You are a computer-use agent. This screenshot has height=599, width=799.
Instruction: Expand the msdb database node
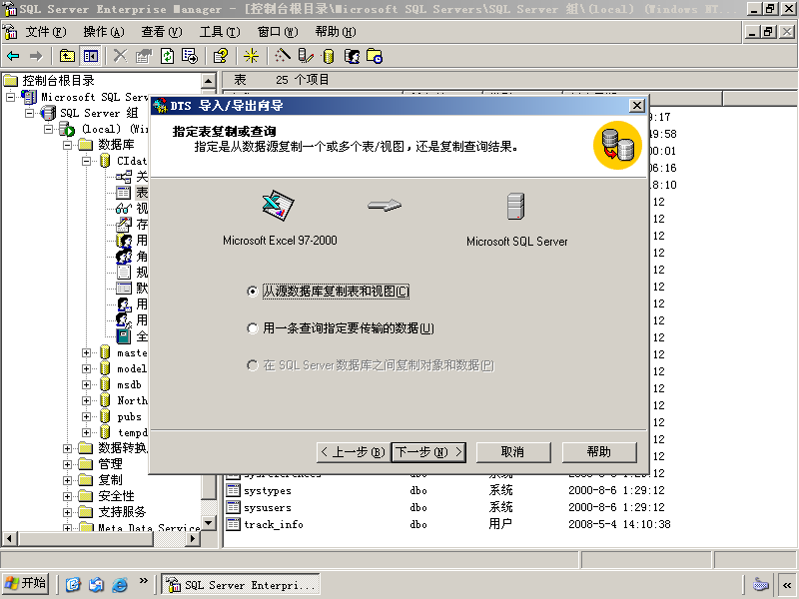tap(86, 384)
